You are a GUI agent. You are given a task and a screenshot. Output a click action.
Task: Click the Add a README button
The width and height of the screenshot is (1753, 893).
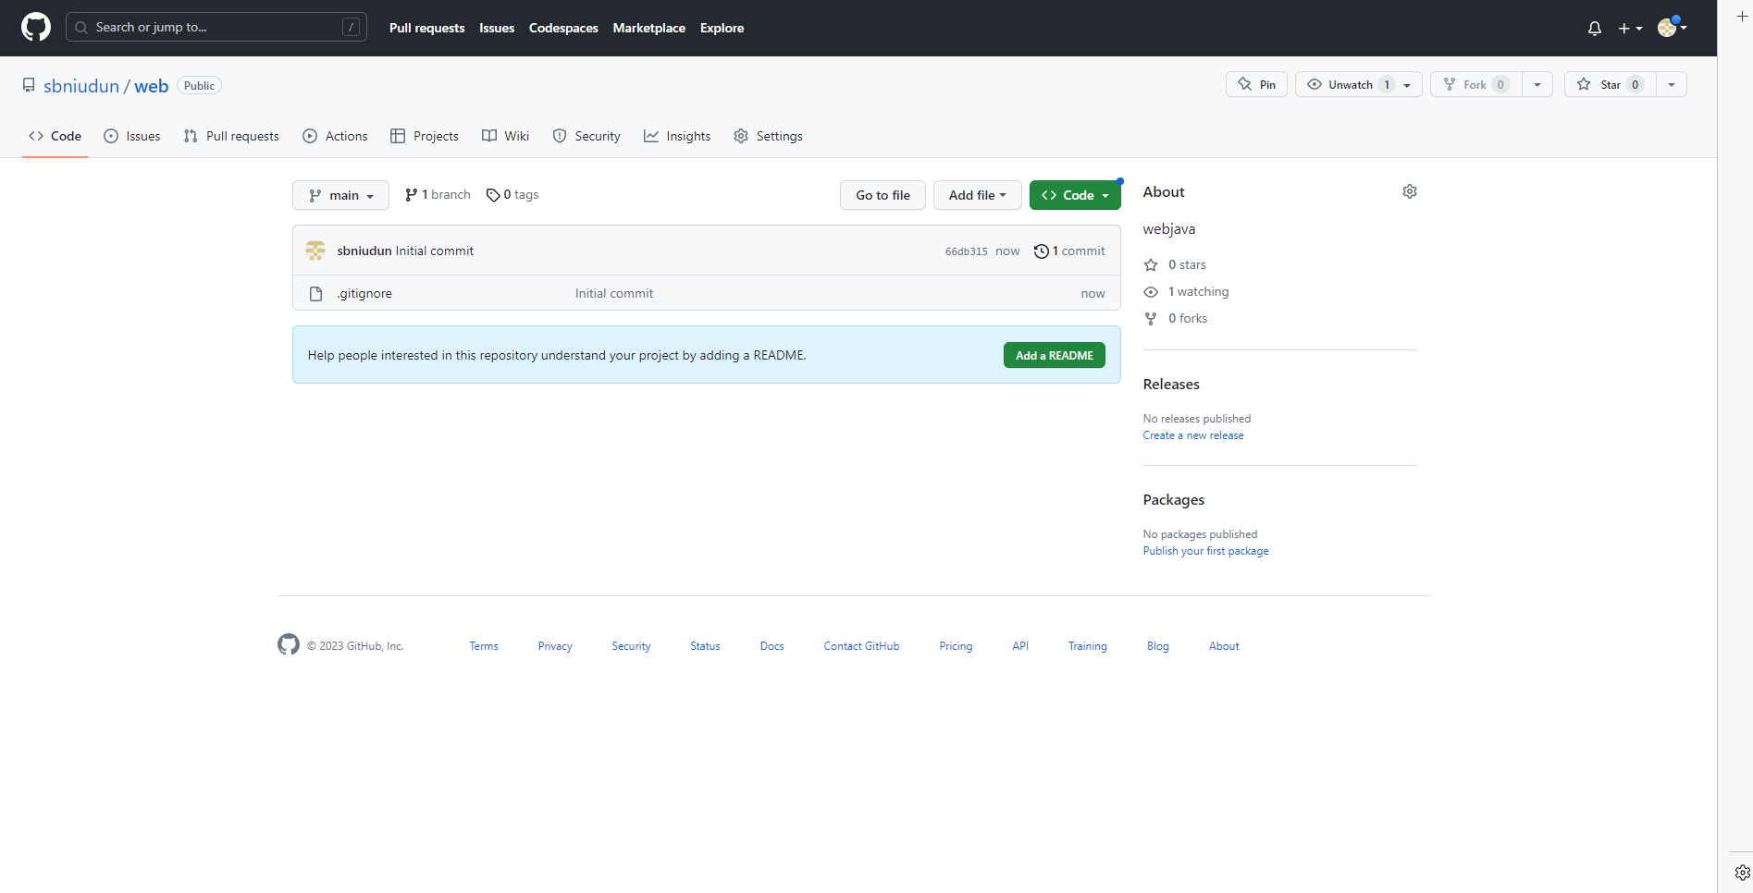[1055, 356]
